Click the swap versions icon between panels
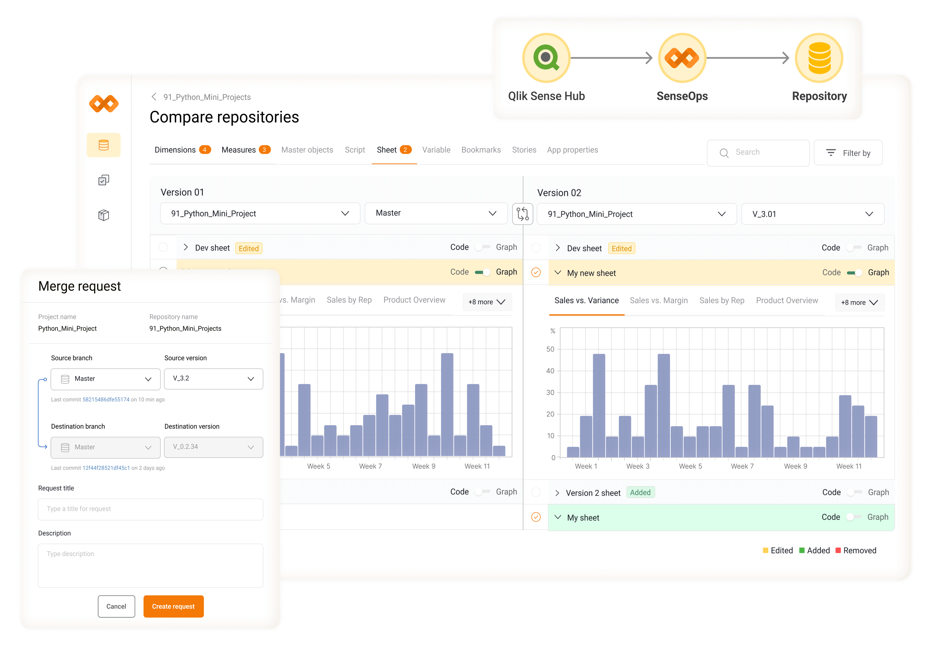 [523, 214]
